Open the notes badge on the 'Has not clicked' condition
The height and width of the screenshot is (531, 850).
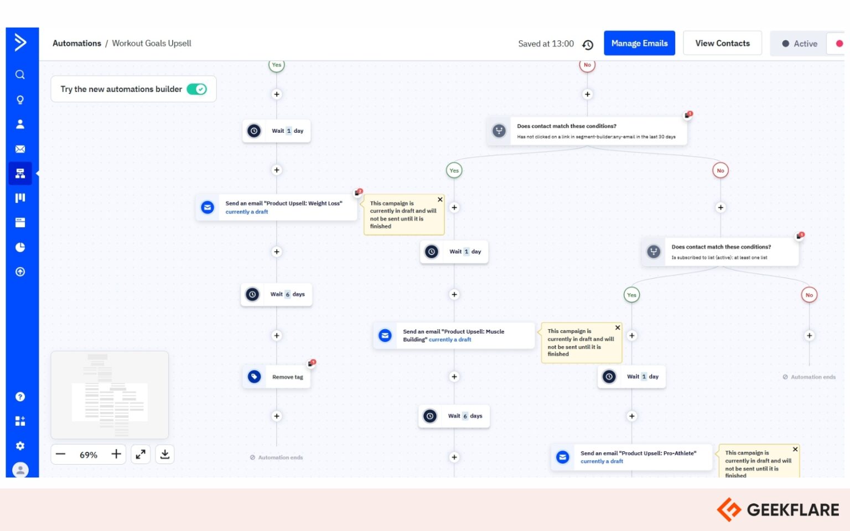click(688, 114)
